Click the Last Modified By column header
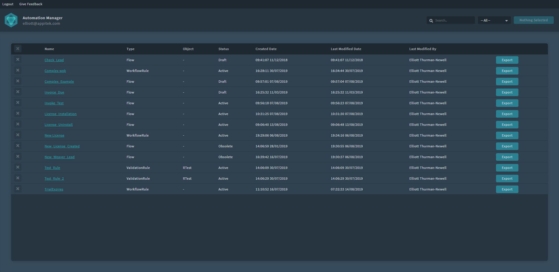 [x=423, y=49]
